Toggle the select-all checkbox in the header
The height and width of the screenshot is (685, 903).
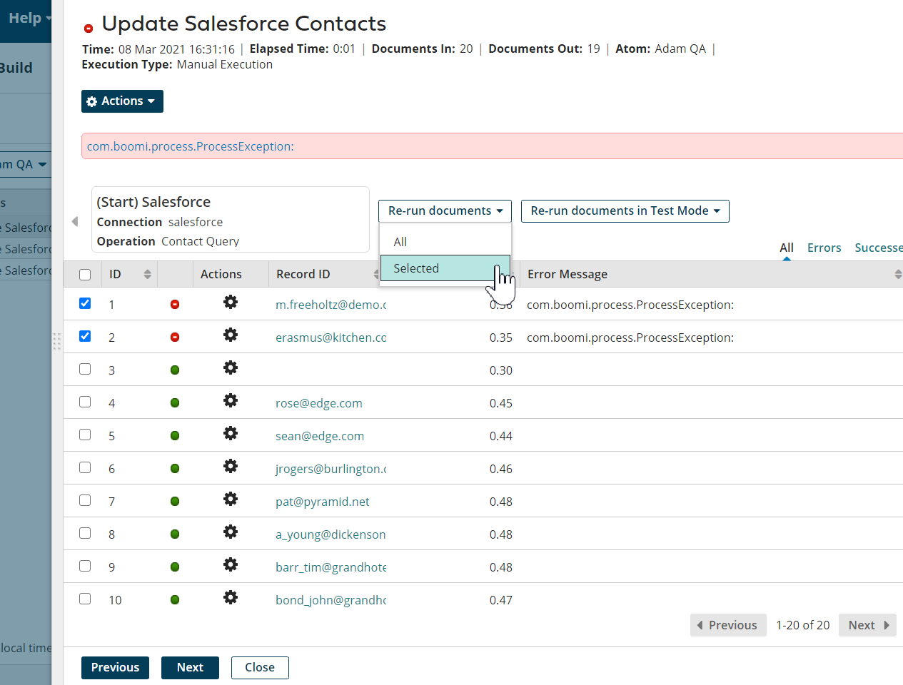pos(85,273)
